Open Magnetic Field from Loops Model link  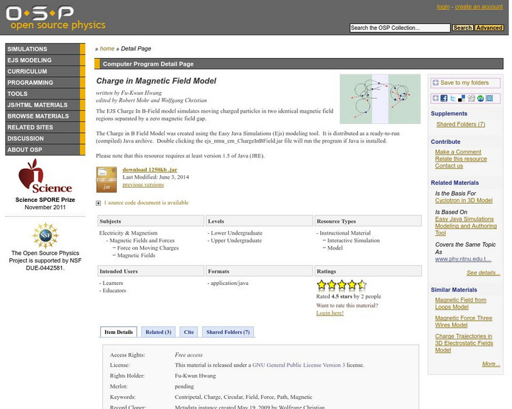coord(460,303)
